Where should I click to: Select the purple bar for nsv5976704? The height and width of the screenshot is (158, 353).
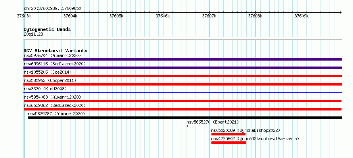[x=182, y=59]
